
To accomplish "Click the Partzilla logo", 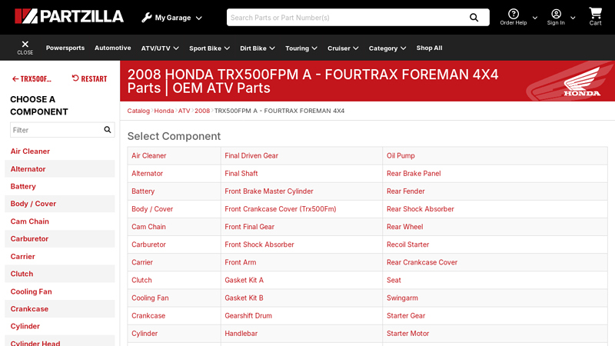I will [x=69, y=16].
